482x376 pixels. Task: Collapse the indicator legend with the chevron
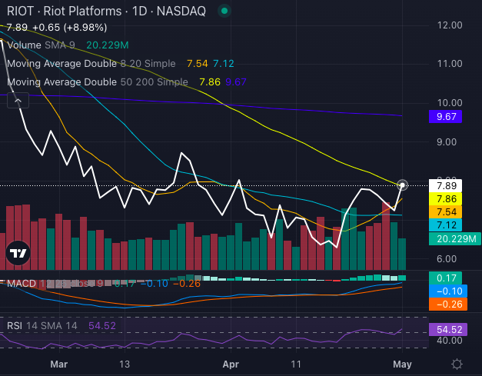pos(18,101)
